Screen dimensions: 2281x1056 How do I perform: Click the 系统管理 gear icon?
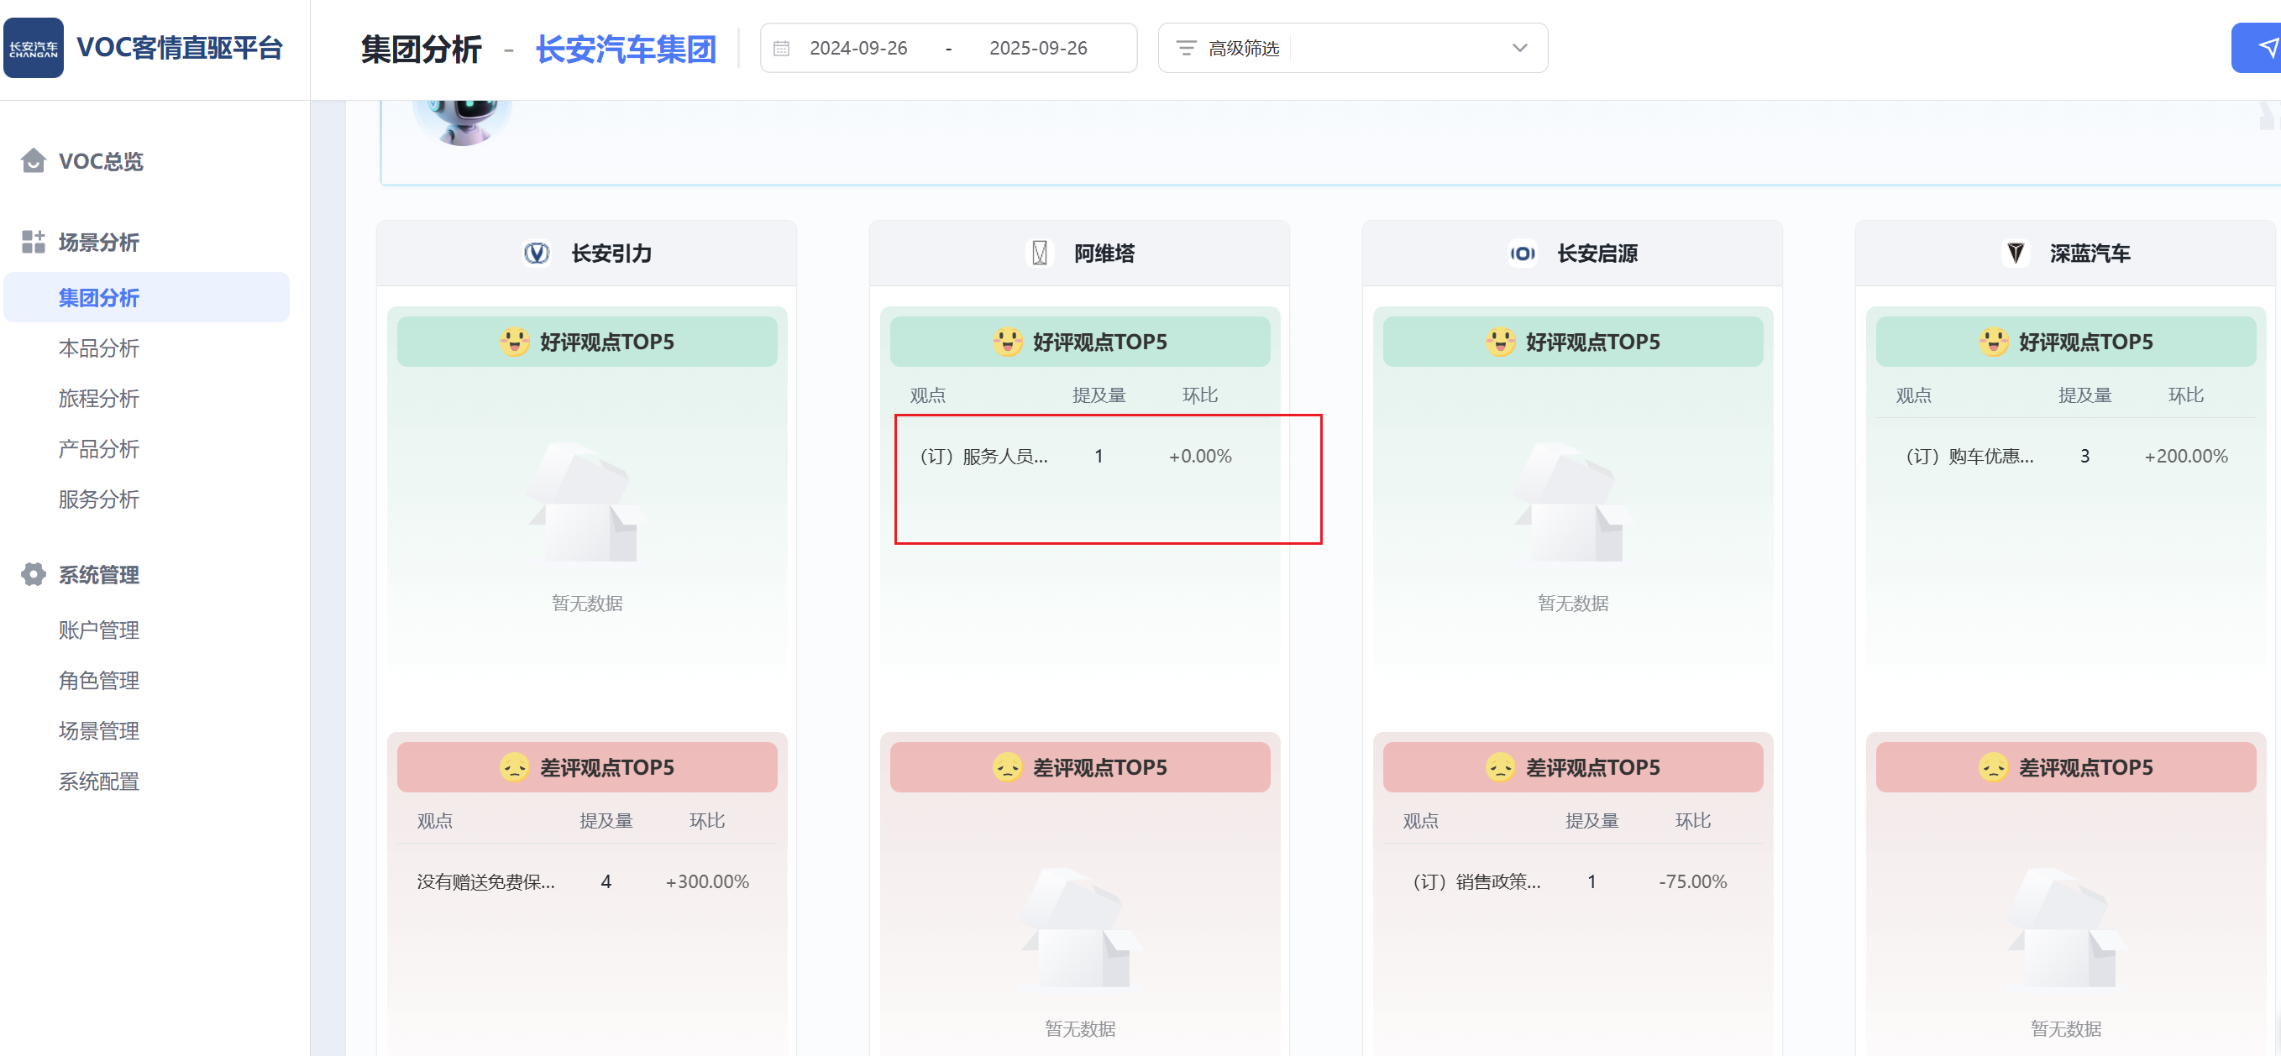click(x=33, y=574)
